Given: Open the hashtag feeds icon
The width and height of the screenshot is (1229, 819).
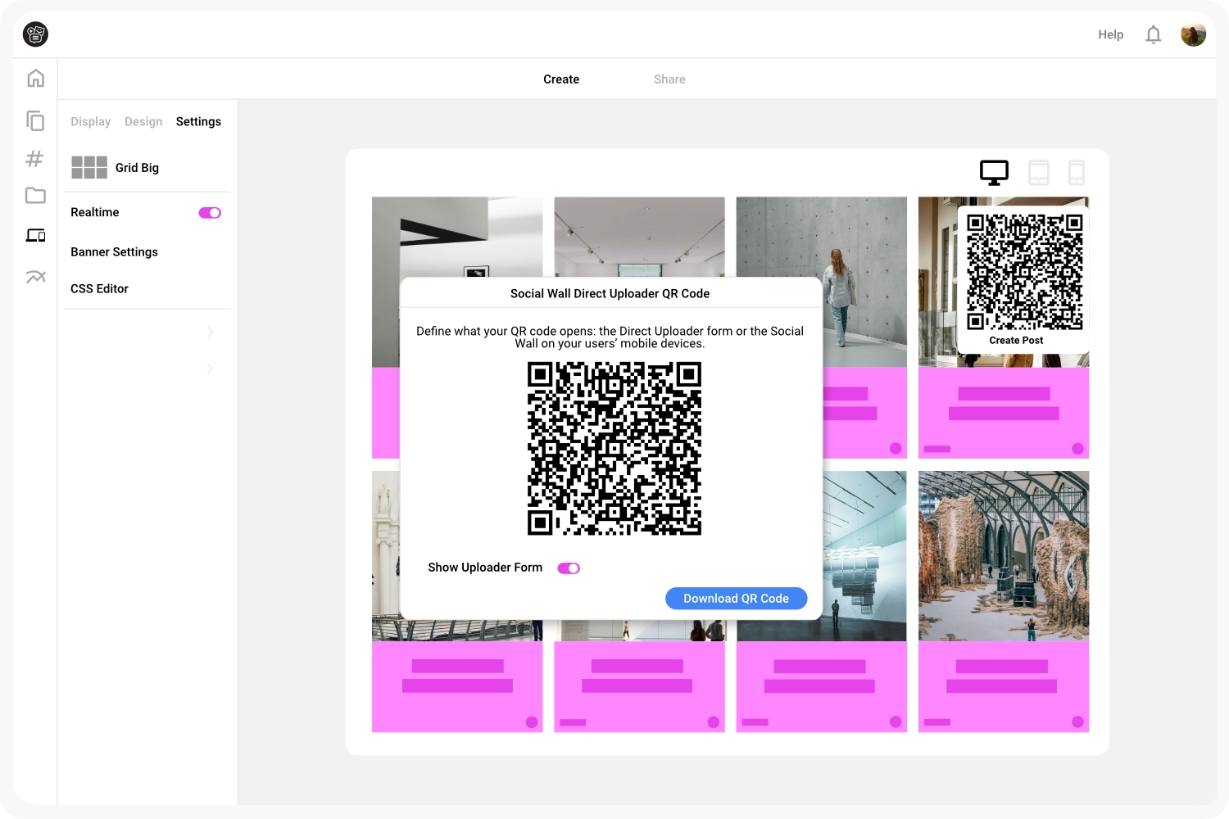Looking at the screenshot, I should pyautogui.click(x=34, y=159).
